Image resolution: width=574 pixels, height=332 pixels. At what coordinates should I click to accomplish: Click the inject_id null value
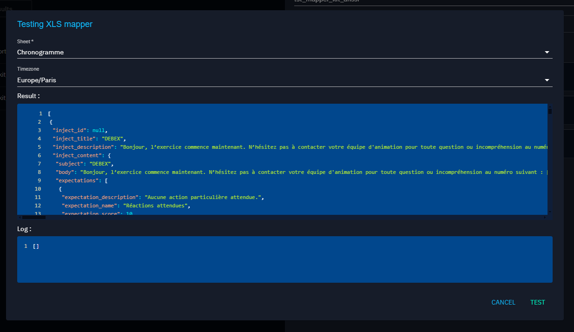[x=98, y=130]
